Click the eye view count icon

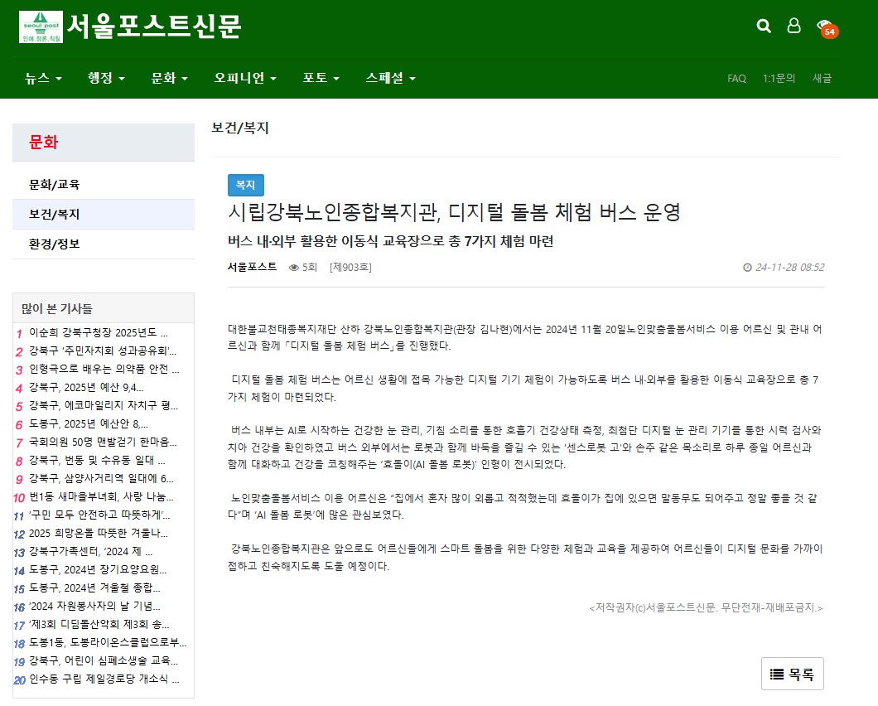[293, 268]
